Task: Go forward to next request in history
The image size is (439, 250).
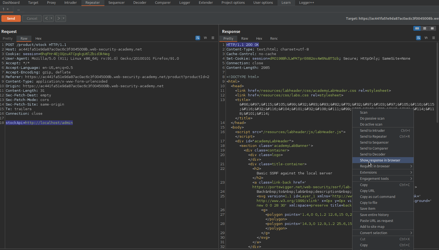Action: tap(58, 18)
